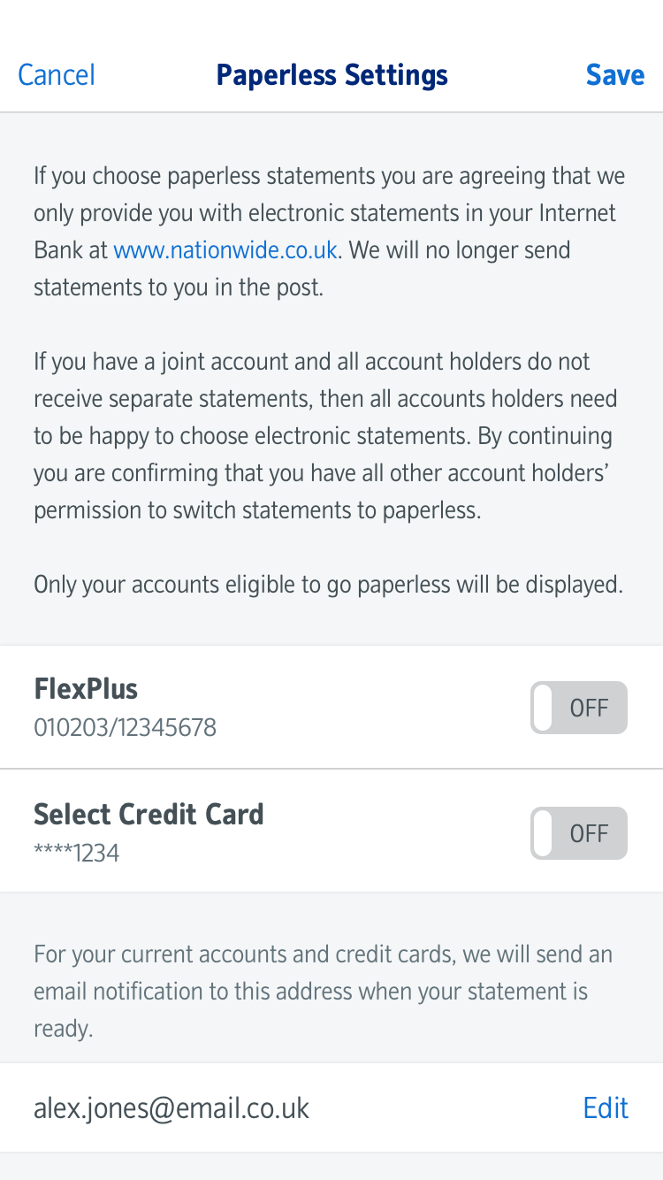663x1180 pixels.
Task: Select the Select Credit Card label
Action: click(149, 815)
